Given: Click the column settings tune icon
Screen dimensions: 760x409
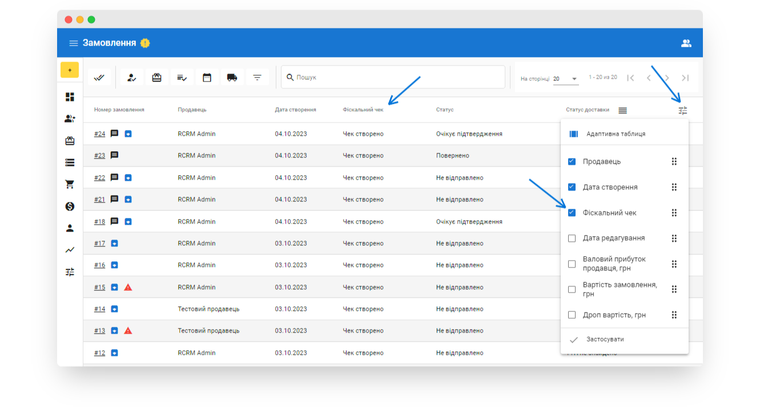Looking at the screenshot, I should point(682,111).
